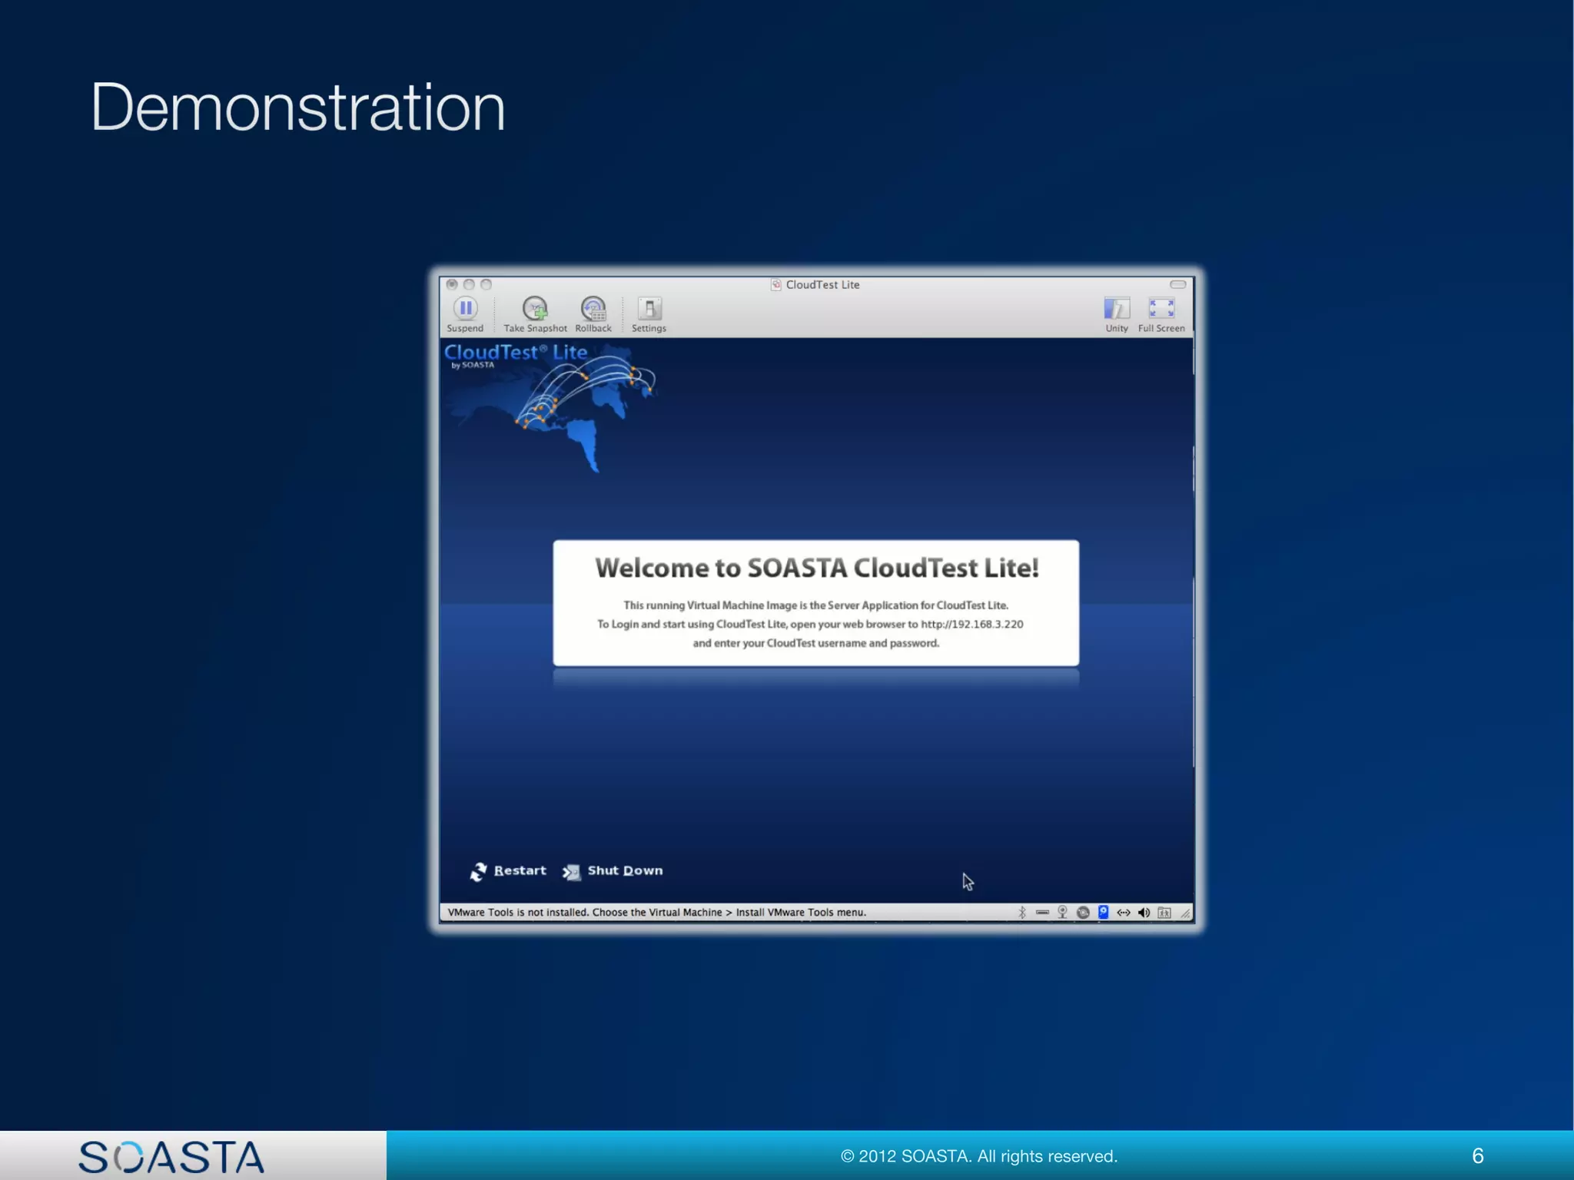Screen dimensions: 1574x1180
Task: Toggle the toolbar pill button in title bar
Action: point(1177,284)
